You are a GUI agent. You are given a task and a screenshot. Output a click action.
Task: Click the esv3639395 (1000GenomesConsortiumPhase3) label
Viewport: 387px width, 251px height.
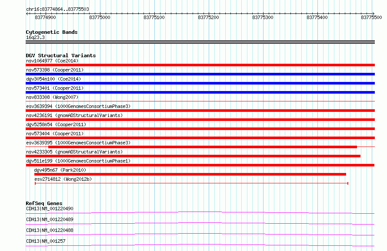pos(78,143)
